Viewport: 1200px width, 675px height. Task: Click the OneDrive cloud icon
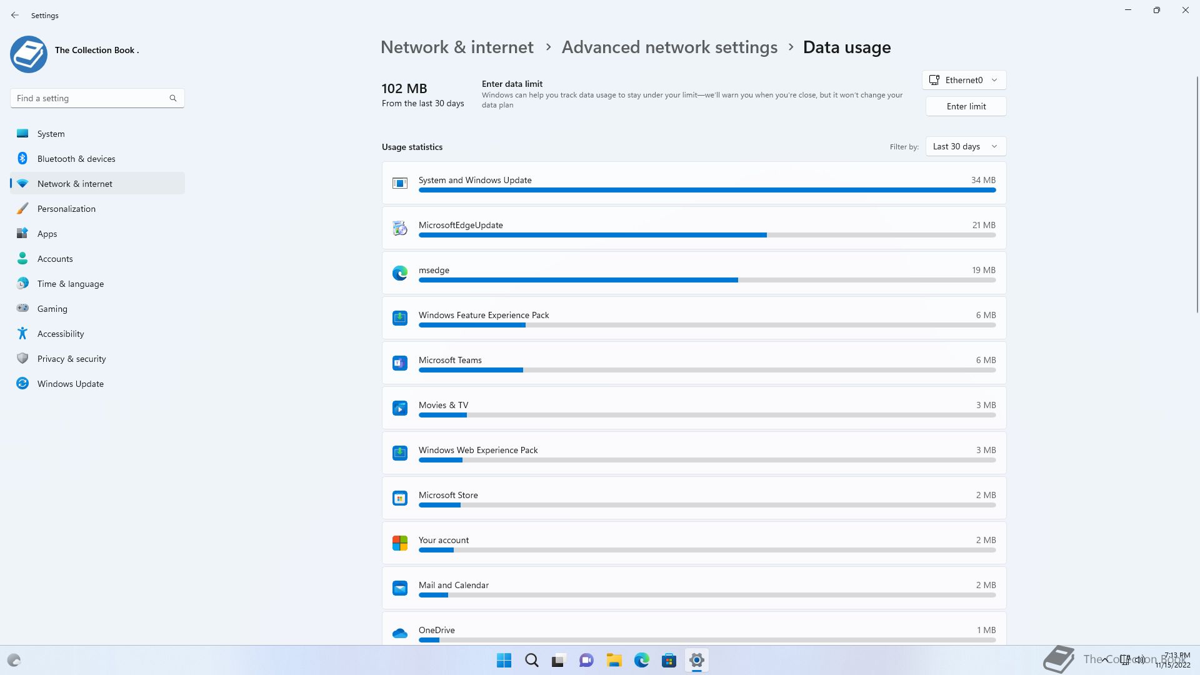tap(400, 633)
